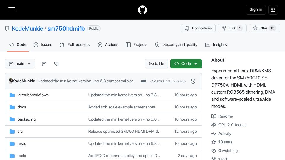Open 'Release optimized SM750 HDMI DRM' commit
The width and height of the screenshot is (285, 160).
click(x=124, y=131)
